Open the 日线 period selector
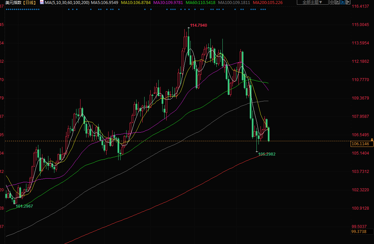Screen dimensions: 374x244 29,2
